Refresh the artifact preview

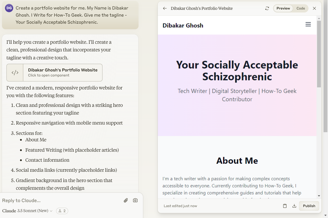[267, 8]
